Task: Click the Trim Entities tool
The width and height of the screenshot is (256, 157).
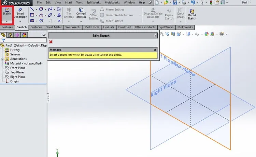Action: [69, 13]
